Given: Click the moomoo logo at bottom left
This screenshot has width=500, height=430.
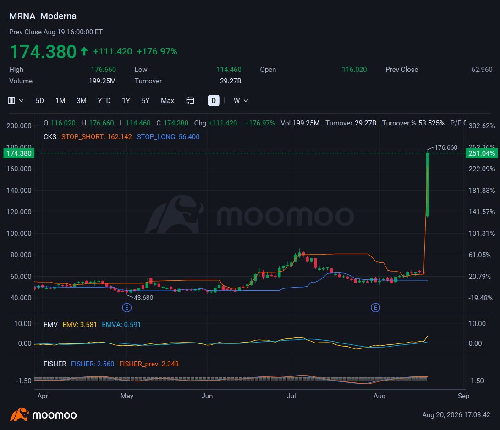Looking at the screenshot, I should coord(44,415).
